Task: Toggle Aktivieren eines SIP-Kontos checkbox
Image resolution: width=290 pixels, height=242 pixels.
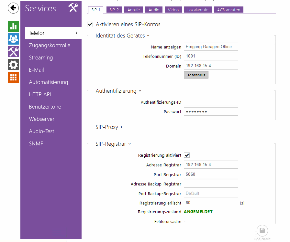Action: [90, 24]
